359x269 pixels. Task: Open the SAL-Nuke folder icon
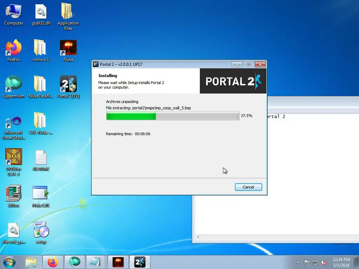pos(41,124)
